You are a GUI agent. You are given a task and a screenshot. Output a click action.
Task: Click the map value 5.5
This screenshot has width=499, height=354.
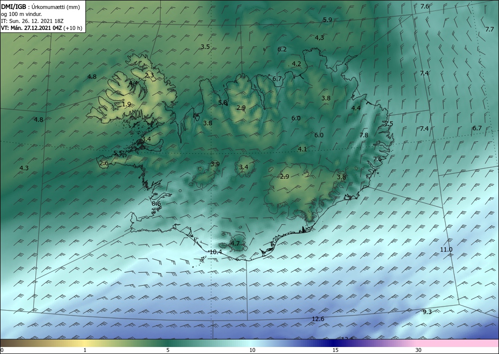(118, 153)
